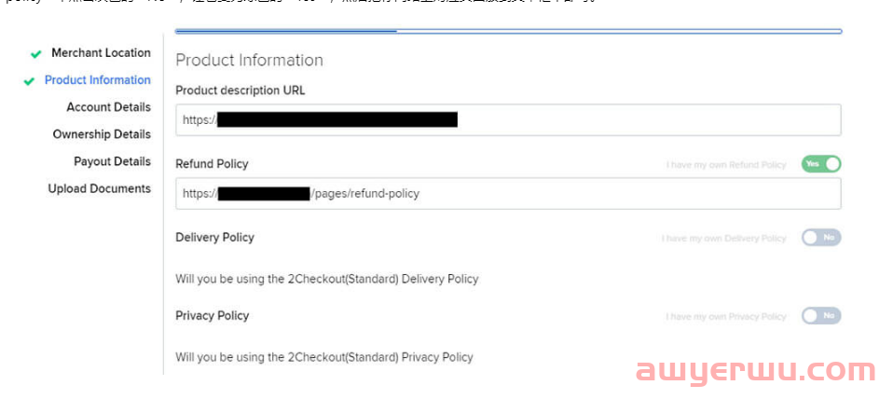The image size is (893, 399).
Task: Enable own Delivery Policy toggle
Action: tap(820, 238)
